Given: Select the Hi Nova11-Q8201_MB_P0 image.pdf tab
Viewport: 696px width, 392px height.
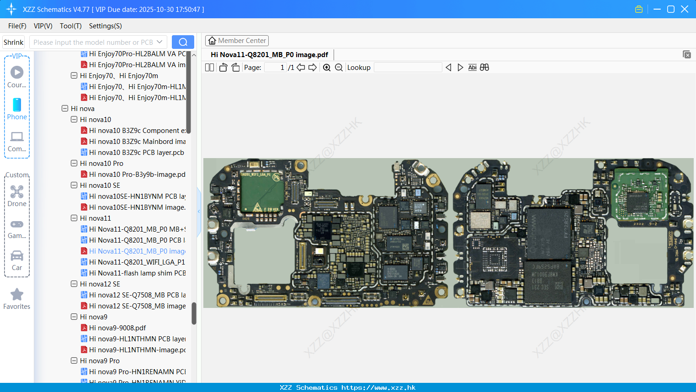Looking at the screenshot, I should 269,55.
